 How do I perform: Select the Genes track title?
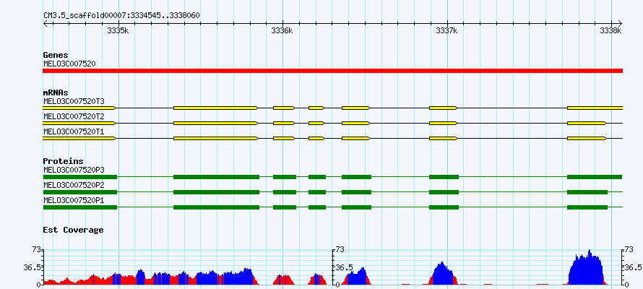(56, 55)
